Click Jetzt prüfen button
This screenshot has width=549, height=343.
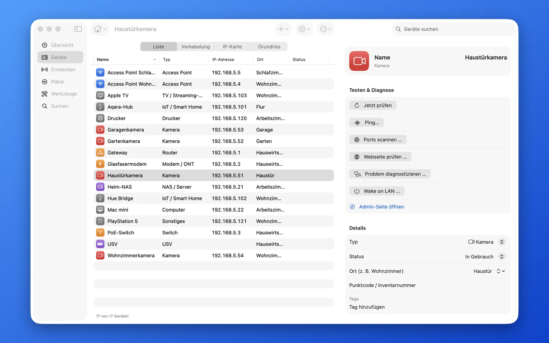[373, 105]
